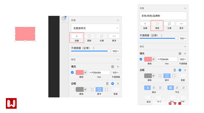Click border color link icon in 无图层样式 panel

coord(85,89)
